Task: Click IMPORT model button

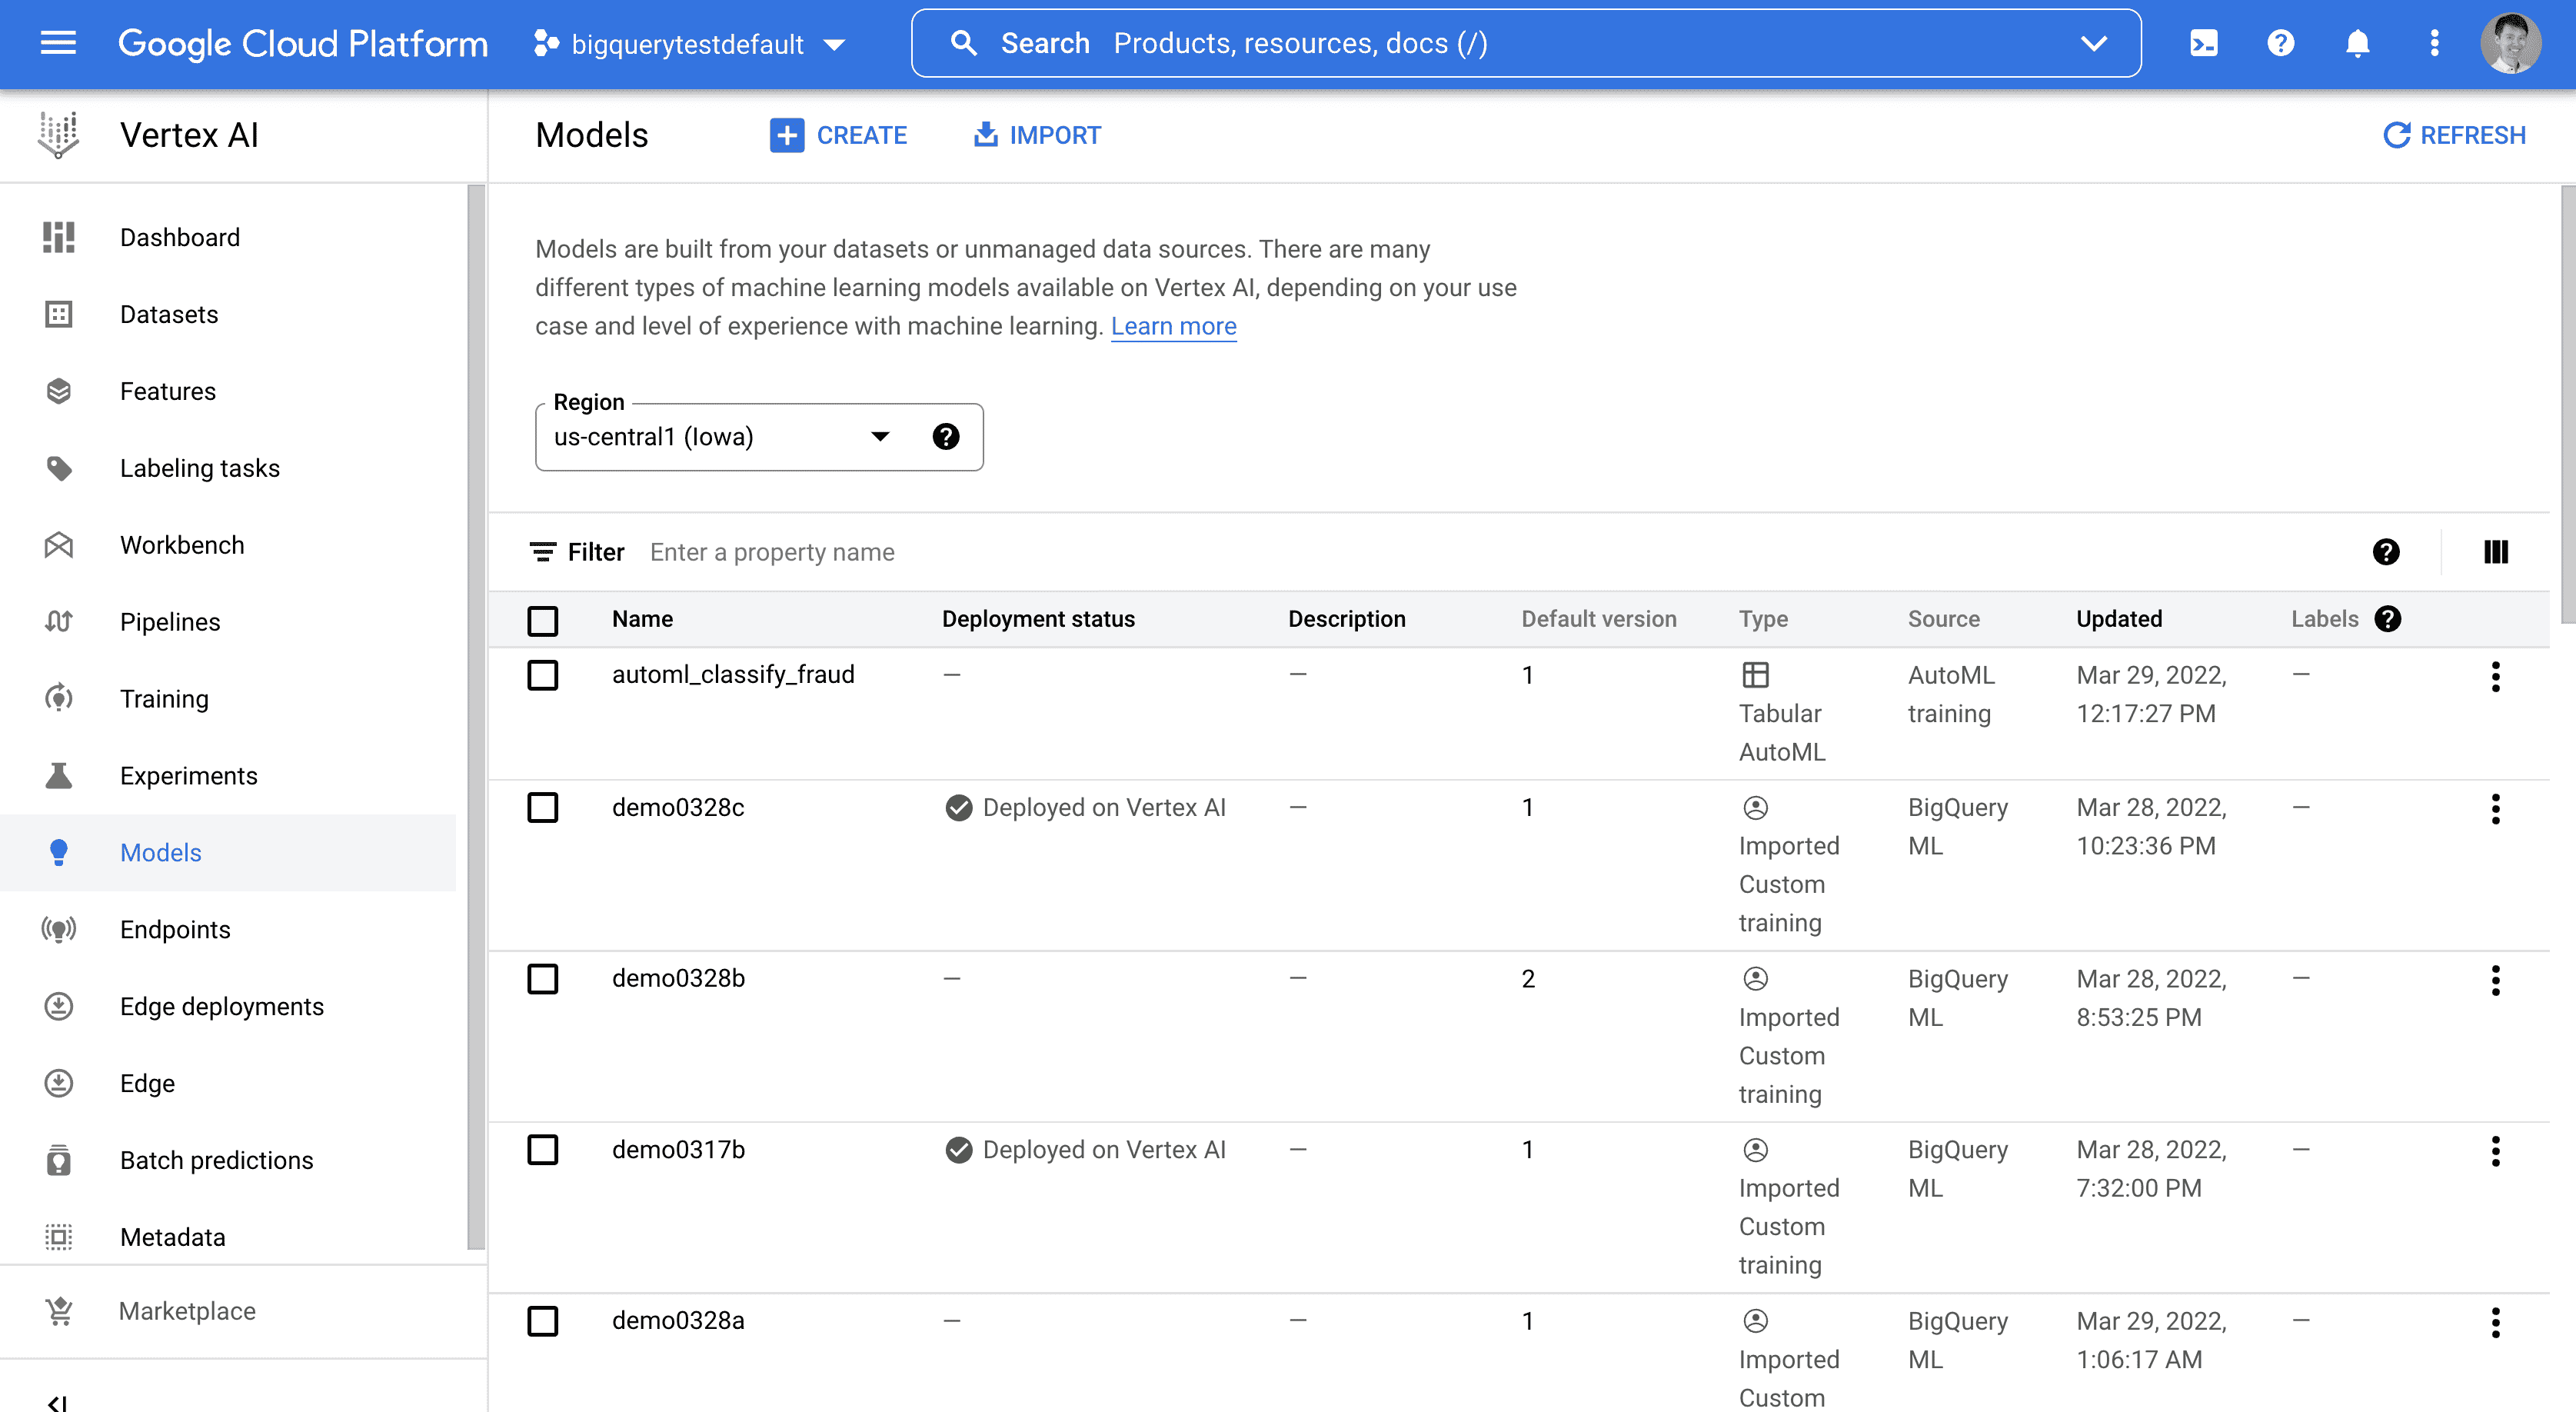Action: click(1037, 134)
